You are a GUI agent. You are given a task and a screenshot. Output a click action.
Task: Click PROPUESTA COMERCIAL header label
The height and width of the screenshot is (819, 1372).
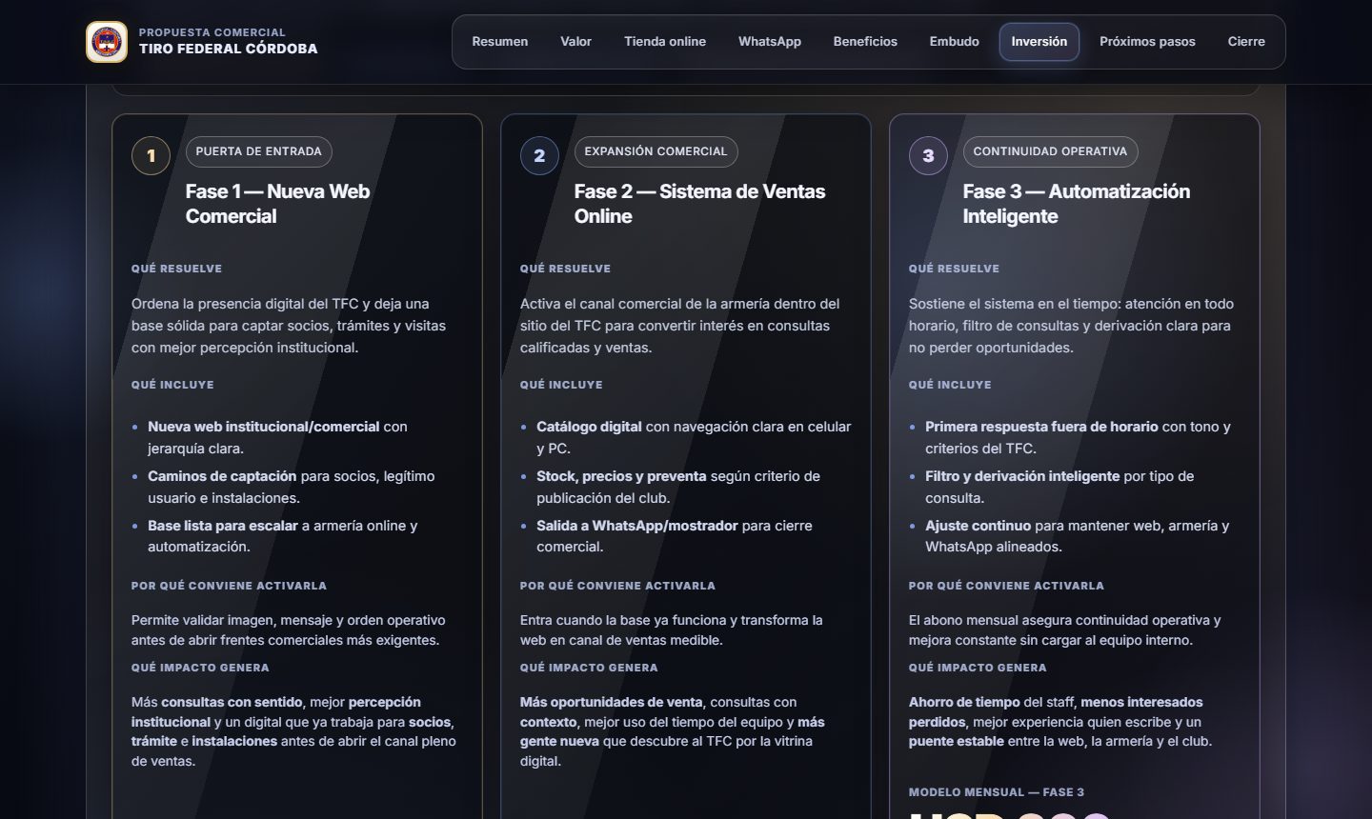click(212, 32)
